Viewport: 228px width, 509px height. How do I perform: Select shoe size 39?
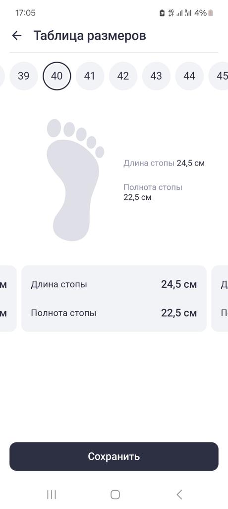point(24,76)
